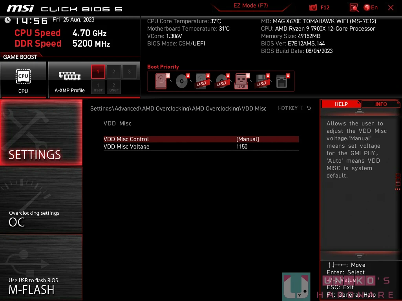Click the date text 25 Aug, 2023
Screen dimensions: 402x301
coord(79,20)
